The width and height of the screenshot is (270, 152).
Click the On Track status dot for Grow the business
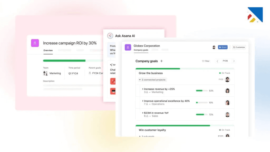click(220, 73)
